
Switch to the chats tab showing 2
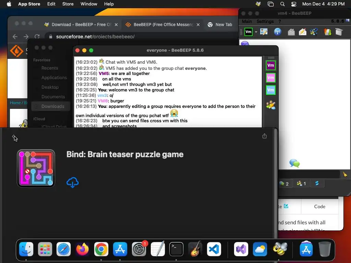pyautogui.click(x=284, y=184)
